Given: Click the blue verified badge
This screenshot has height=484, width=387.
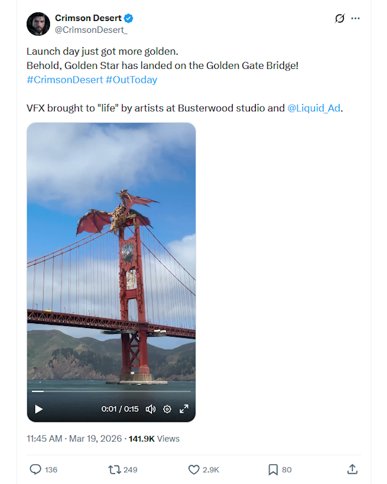Looking at the screenshot, I should pos(128,18).
